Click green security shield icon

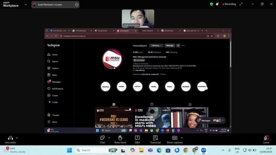tap(212, 4)
